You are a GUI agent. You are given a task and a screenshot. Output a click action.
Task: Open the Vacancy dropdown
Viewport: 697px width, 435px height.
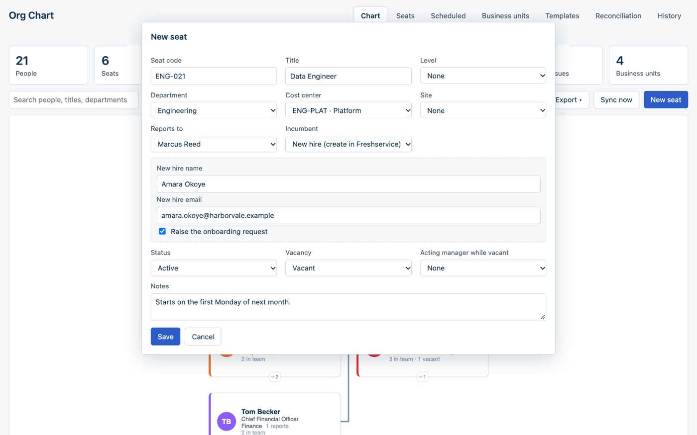point(348,268)
